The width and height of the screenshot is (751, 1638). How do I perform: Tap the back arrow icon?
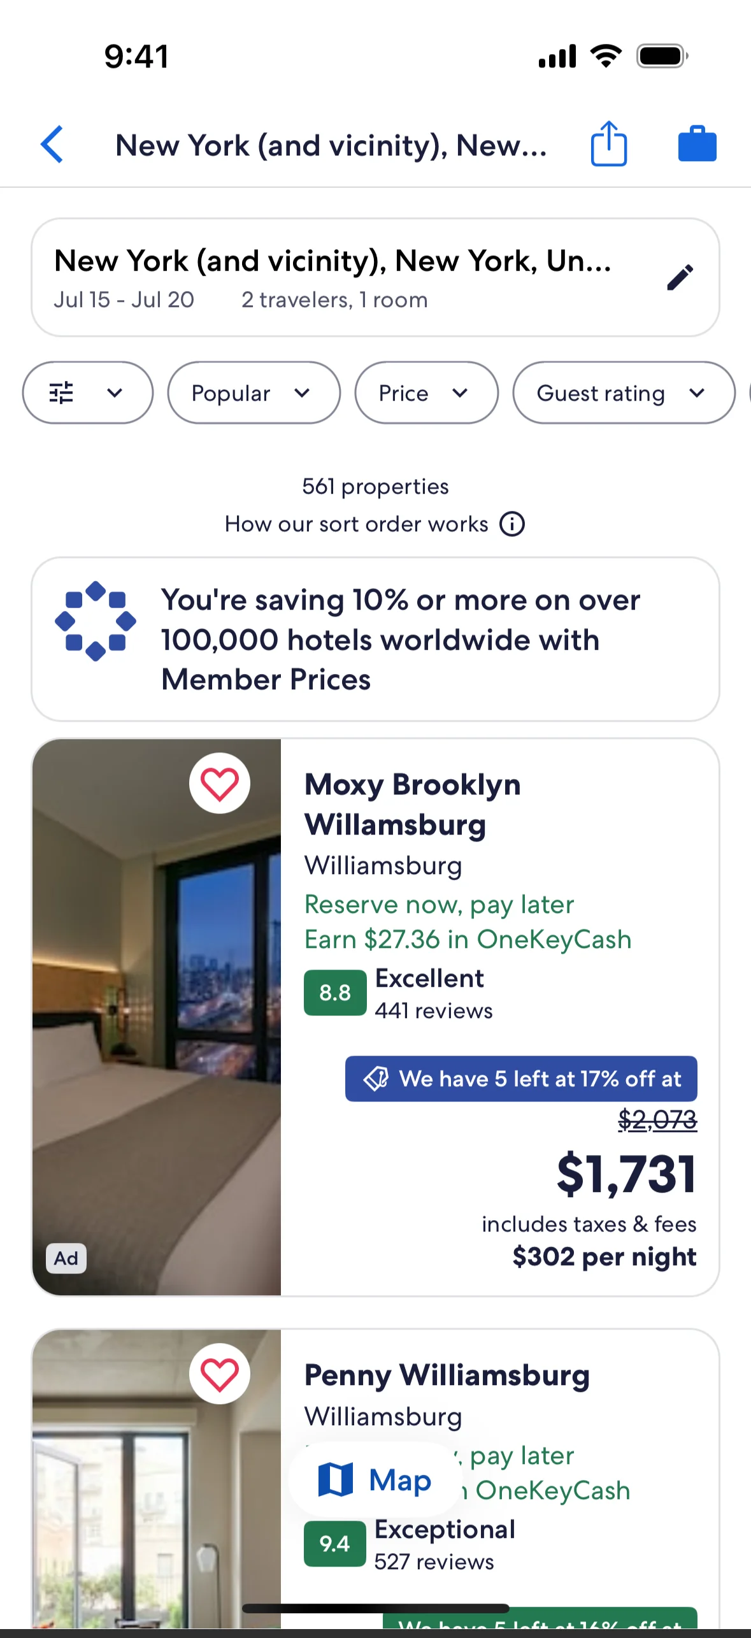click(x=52, y=145)
